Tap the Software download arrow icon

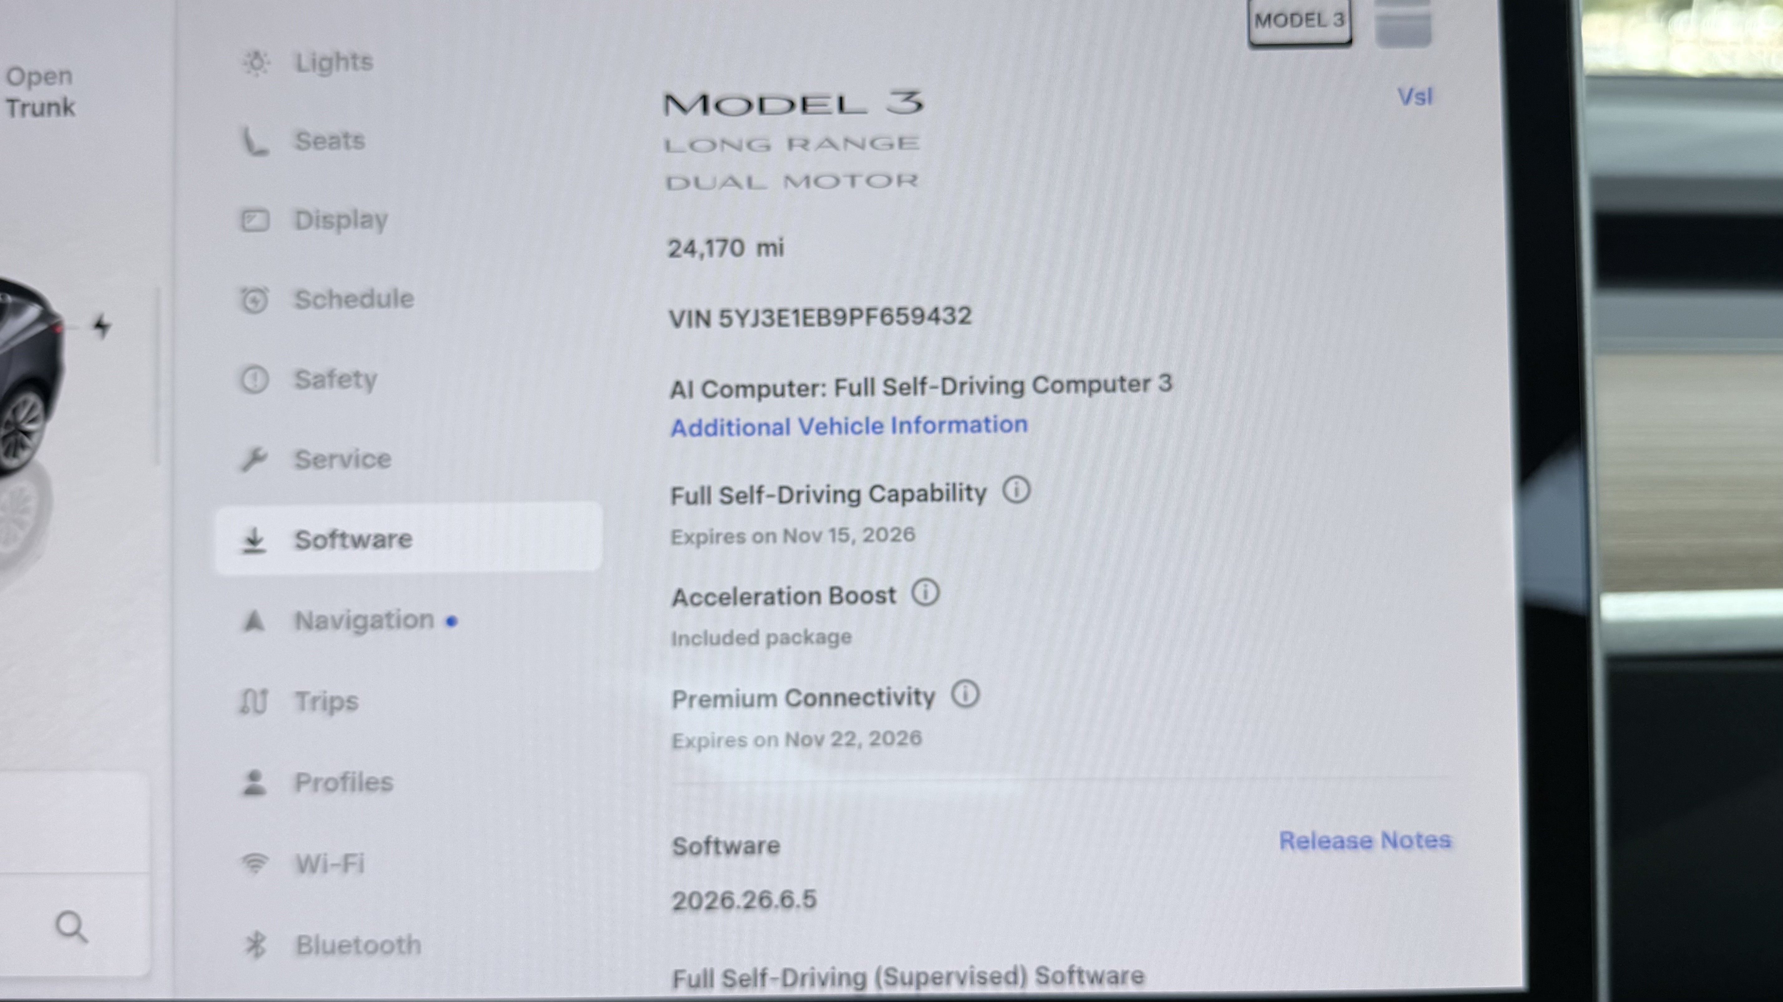pyautogui.click(x=254, y=540)
